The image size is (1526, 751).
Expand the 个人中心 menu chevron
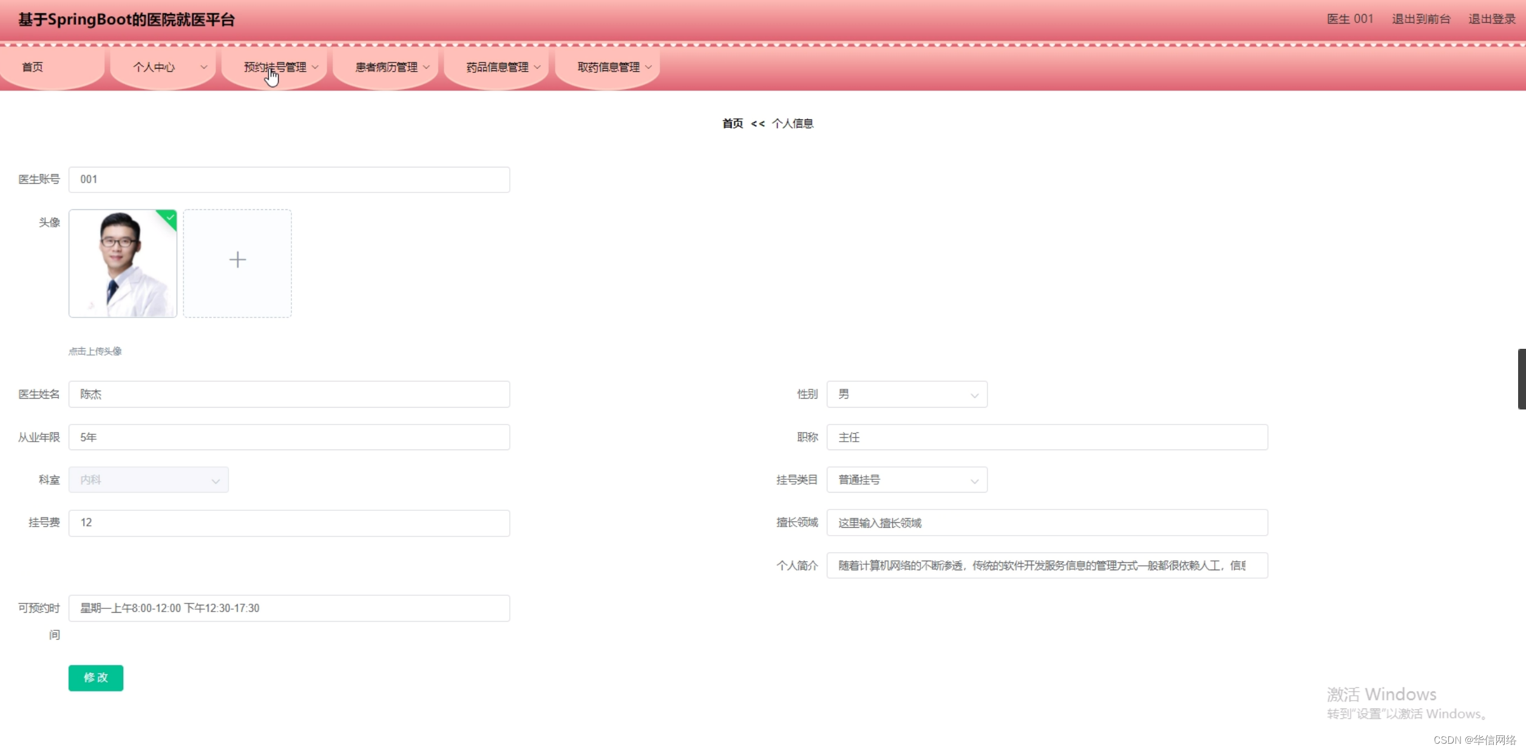pos(204,67)
